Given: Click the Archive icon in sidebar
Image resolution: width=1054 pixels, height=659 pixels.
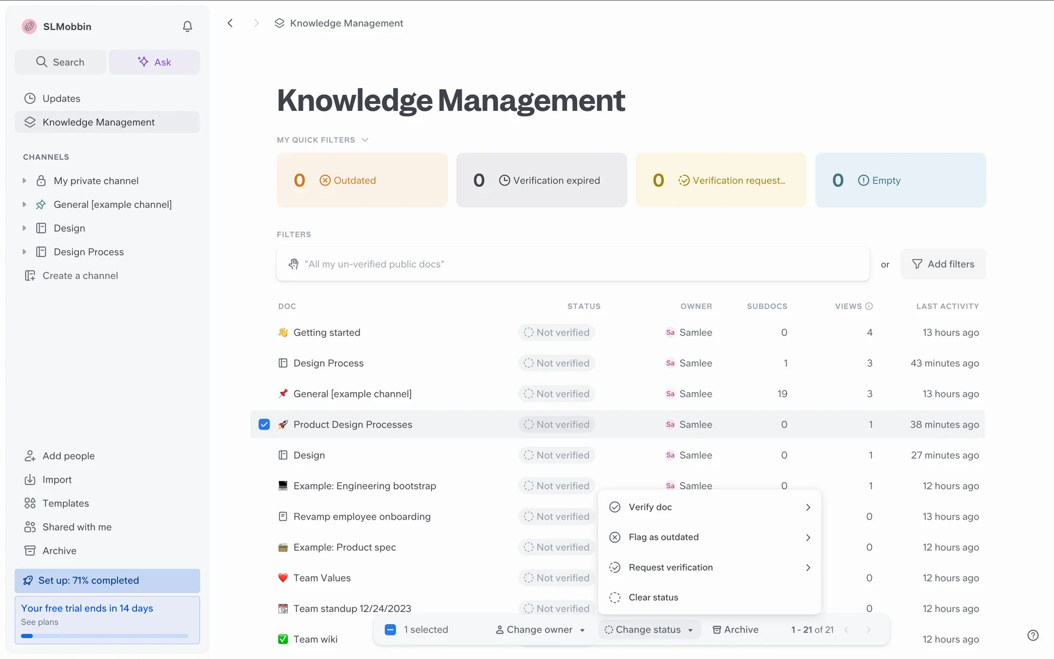Looking at the screenshot, I should click(30, 550).
